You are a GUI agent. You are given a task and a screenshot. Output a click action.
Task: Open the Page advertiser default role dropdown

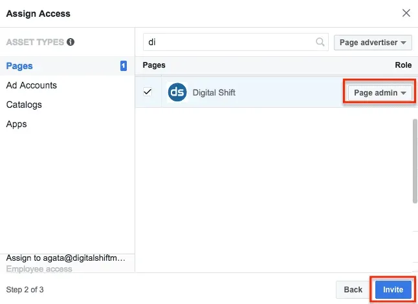pos(373,43)
